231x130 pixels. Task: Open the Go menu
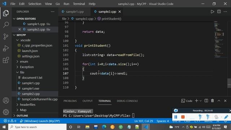[x=58, y=4]
